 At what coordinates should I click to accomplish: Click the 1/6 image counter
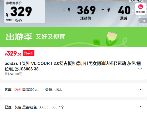pyautogui.click(x=143, y=20)
